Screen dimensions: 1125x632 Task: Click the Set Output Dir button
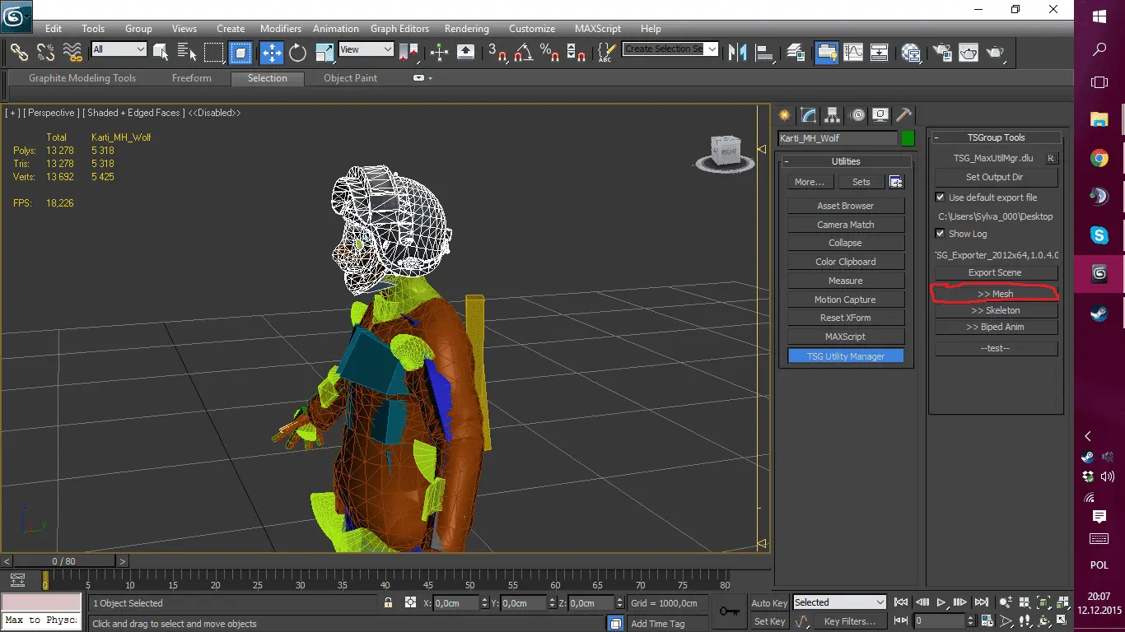click(996, 177)
